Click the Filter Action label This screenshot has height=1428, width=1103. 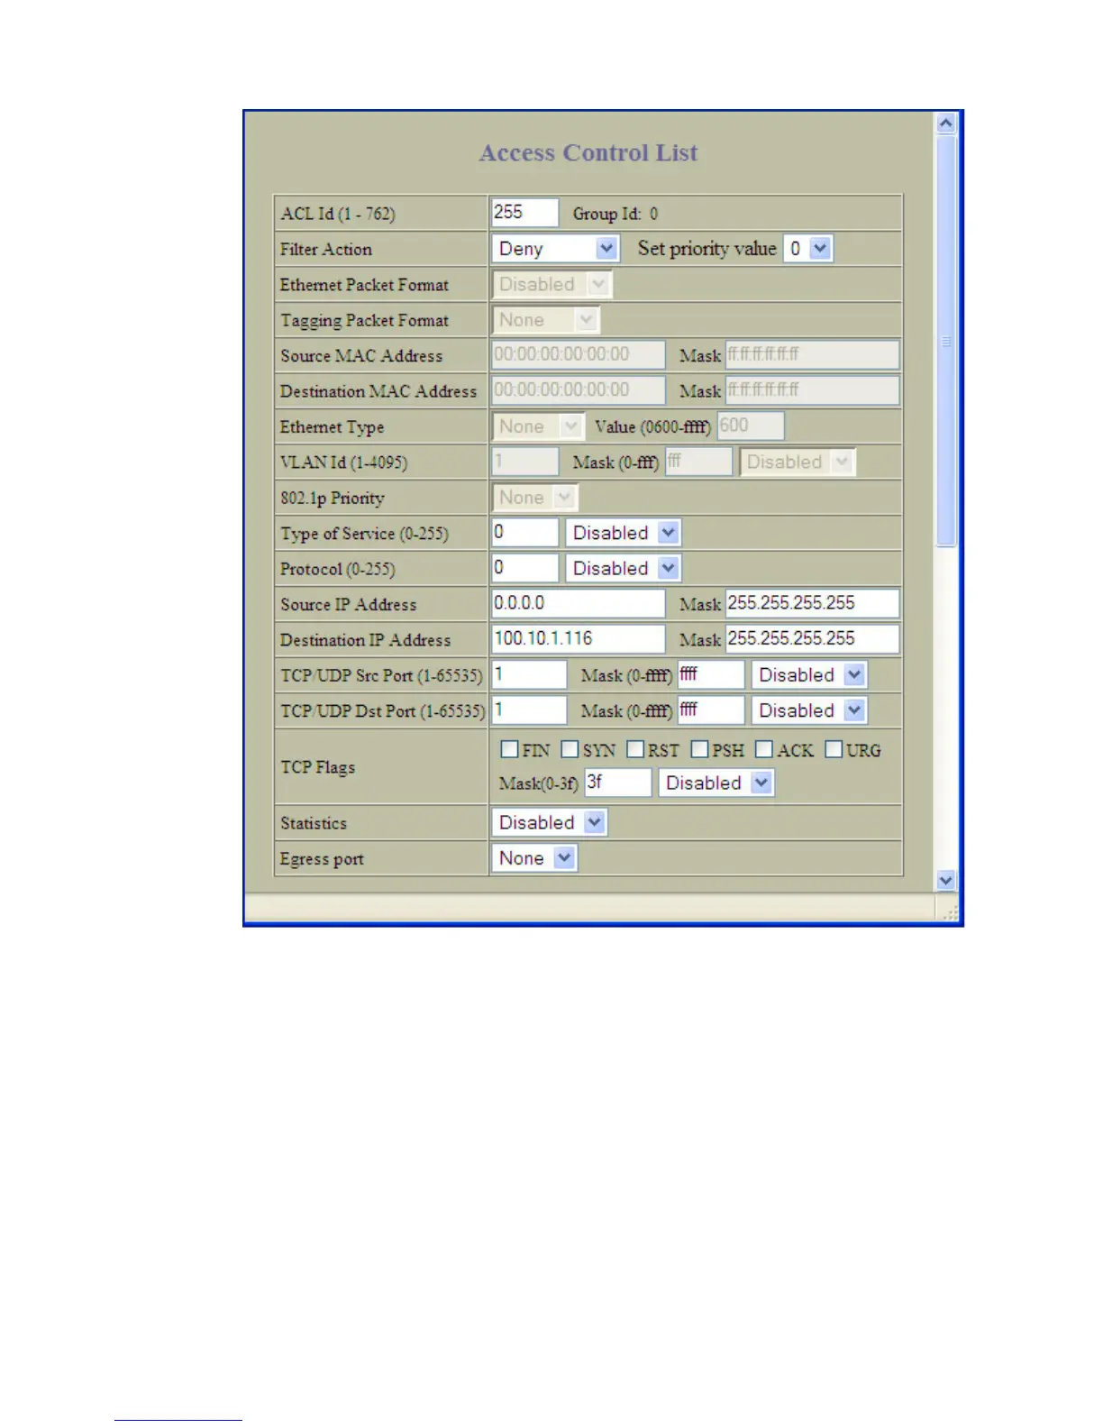(x=325, y=250)
